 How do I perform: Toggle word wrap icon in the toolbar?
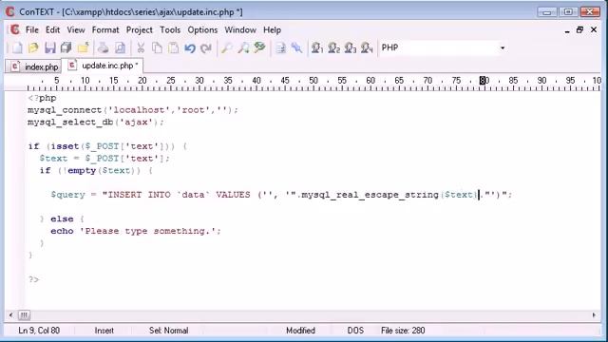coord(280,48)
